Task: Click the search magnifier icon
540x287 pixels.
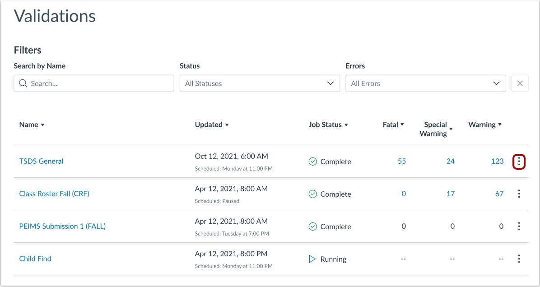Action: 23,83
